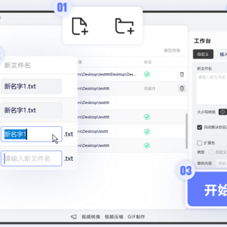The width and height of the screenshot is (227, 227).
Task: Open the GIF制作 link
Action: (x=136, y=217)
